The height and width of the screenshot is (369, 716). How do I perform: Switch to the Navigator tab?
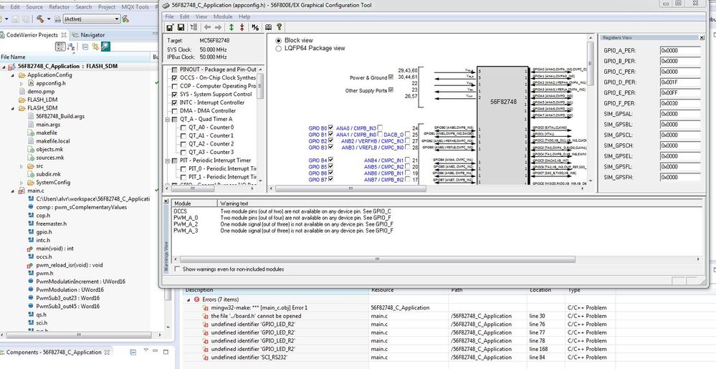pyautogui.click(x=89, y=34)
